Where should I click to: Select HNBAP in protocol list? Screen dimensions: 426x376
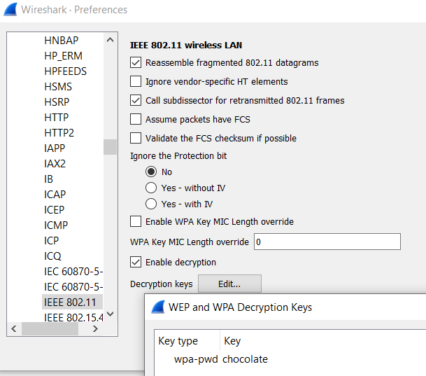tap(62, 40)
